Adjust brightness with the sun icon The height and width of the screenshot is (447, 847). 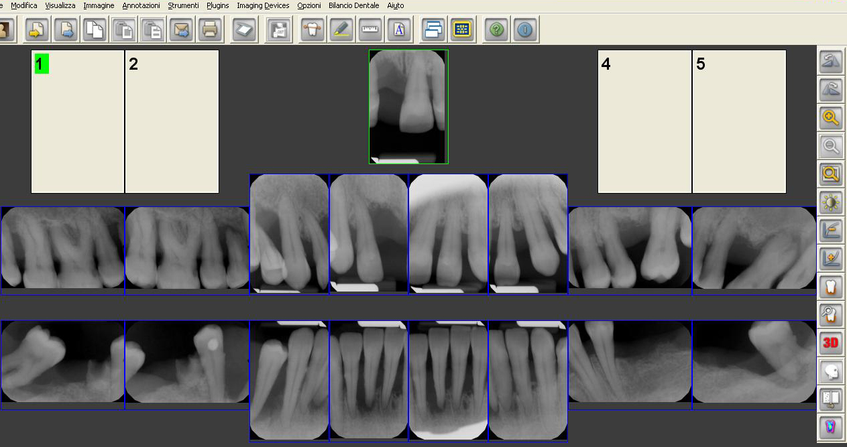pyautogui.click(x=832, y=203)
